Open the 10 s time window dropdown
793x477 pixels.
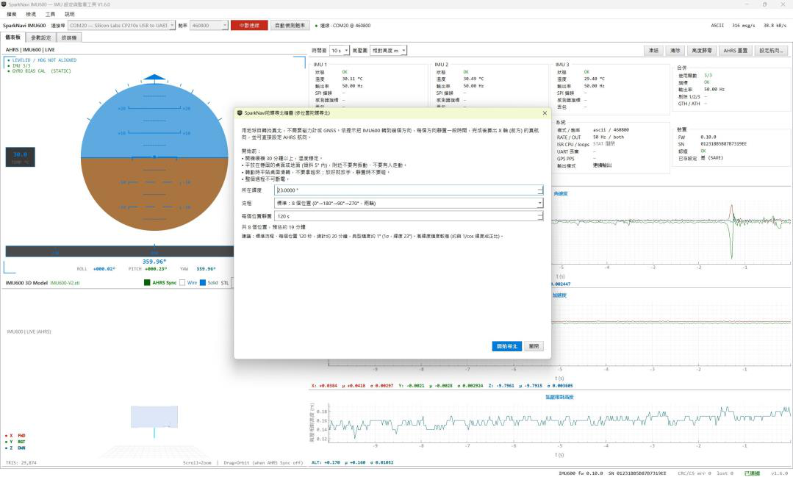[x=340, y=51]
